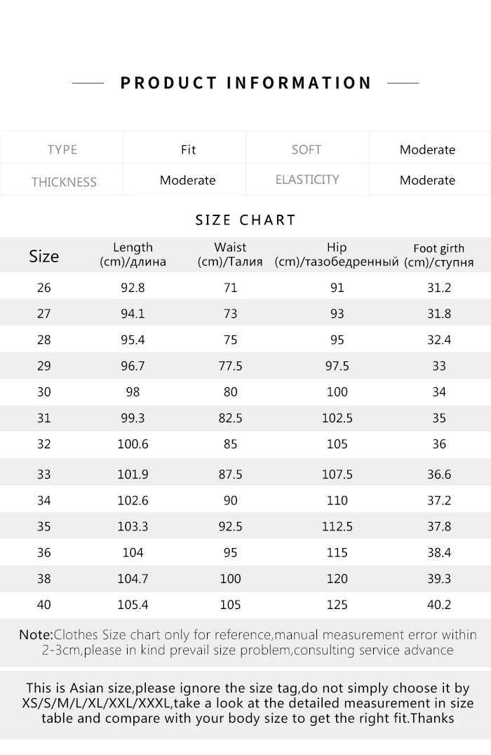Click the size 40 row label

(x=43, y=604)
